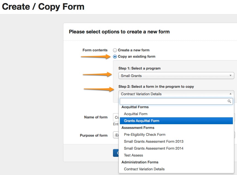
Task: Choose the highlighted Grants Acquittal Form
Action: (x=142, y=121)
